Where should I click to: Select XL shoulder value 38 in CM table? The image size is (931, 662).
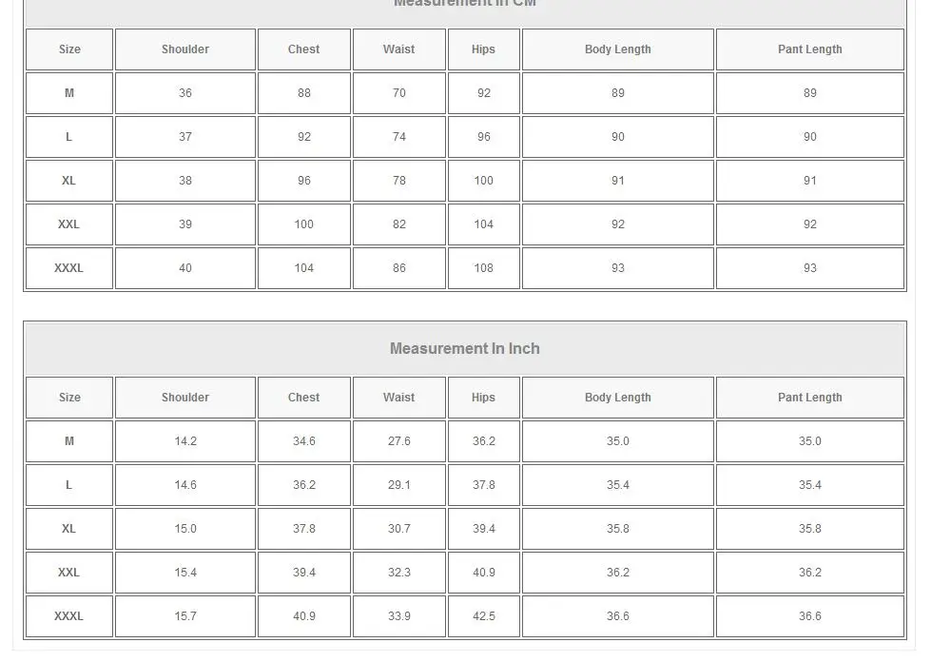pos(185,181)
